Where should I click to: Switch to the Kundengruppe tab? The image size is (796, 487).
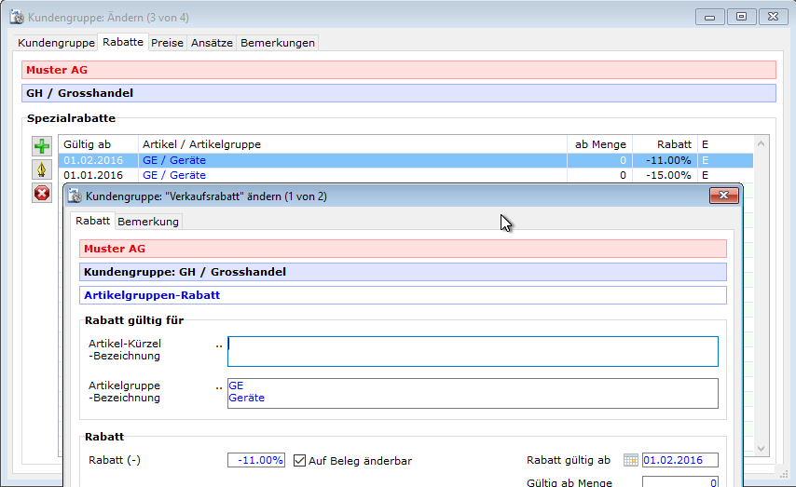click(56, 43)
